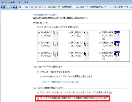The height and width of the screenshot is (102, 132).
Task: Select コンピューターの簡単操作センター breadcrumb item
Action: pos(92,7)
